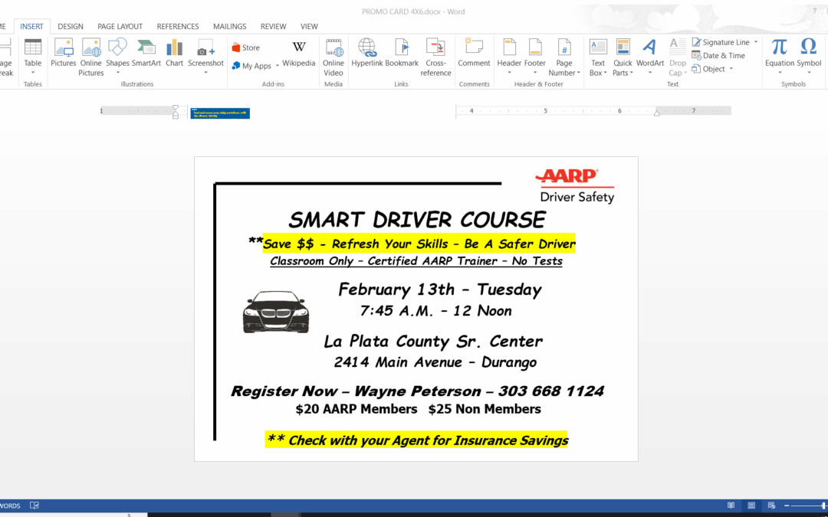Switch to the DESIGN tab
The height and width of the screenshot is (517, 828).
[x=71, y=26]
